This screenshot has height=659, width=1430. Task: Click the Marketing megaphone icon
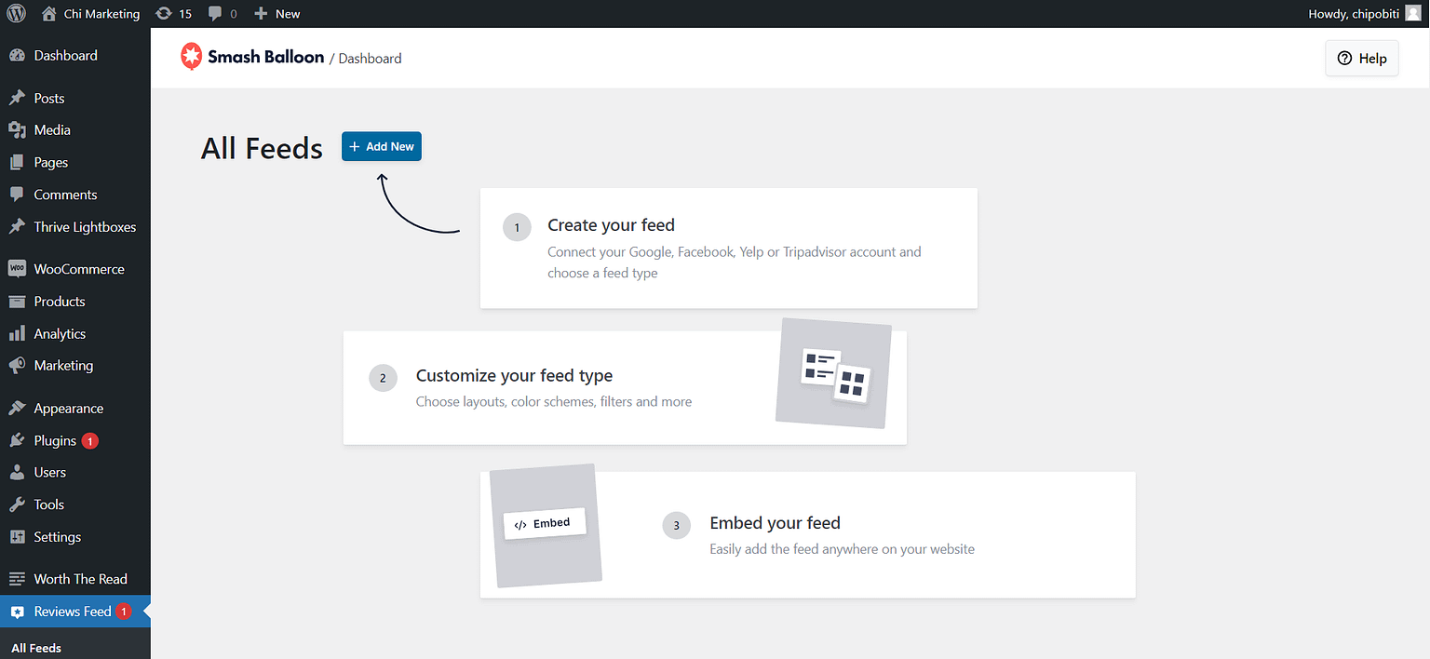click(17, 366)
